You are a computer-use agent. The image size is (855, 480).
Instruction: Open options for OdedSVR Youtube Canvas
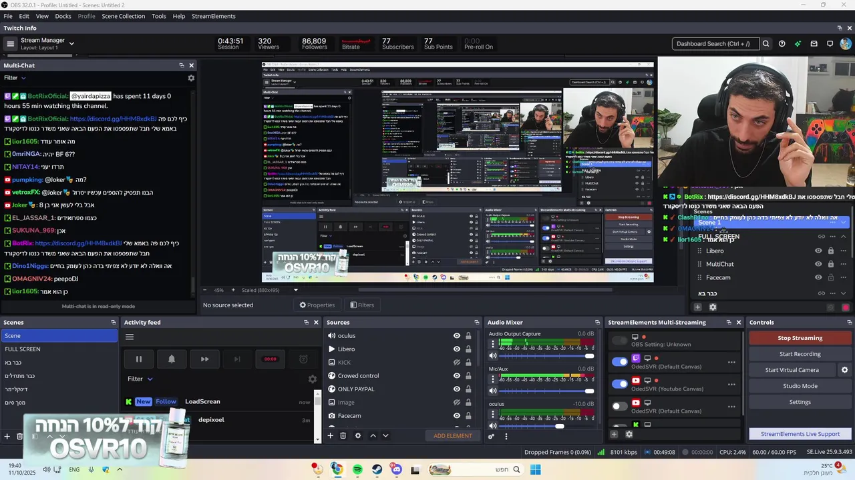pos(731,385)
